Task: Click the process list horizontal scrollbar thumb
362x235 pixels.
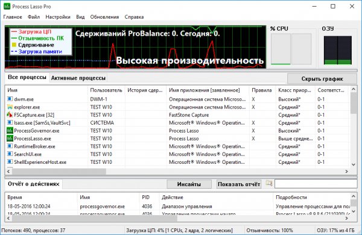Action: [59, 171]
